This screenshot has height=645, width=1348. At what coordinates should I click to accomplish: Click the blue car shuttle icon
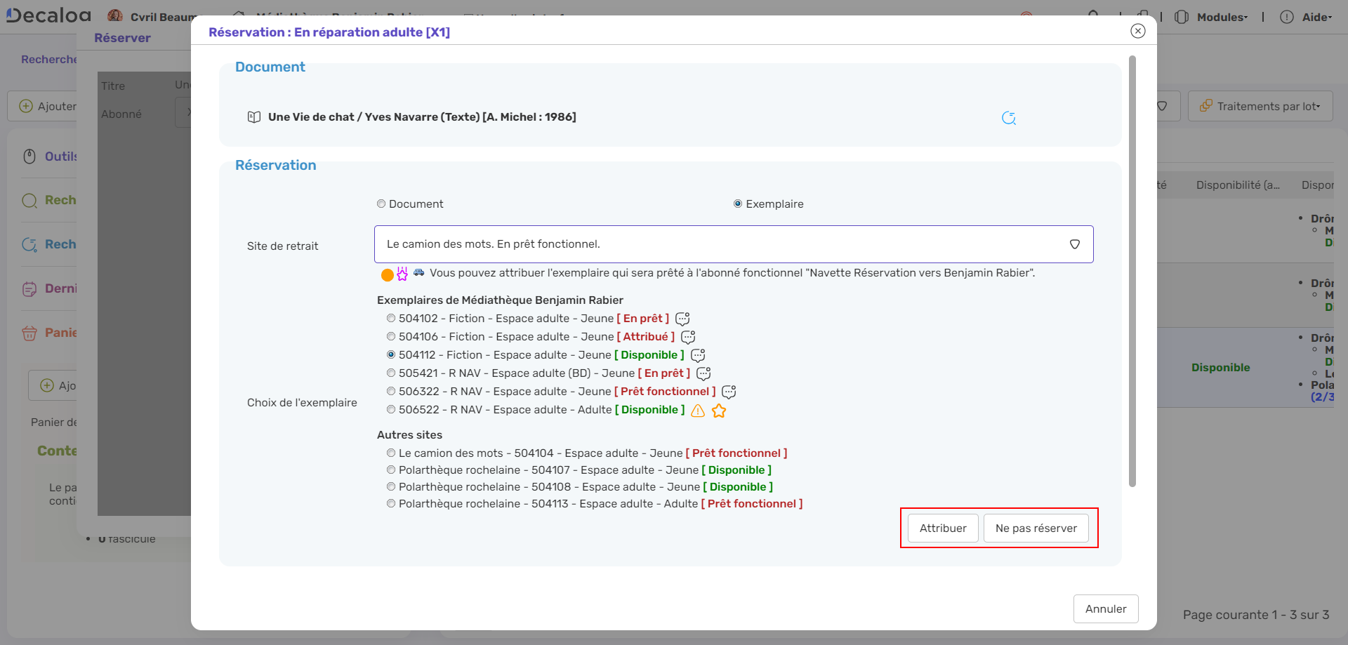pos(419,272)
